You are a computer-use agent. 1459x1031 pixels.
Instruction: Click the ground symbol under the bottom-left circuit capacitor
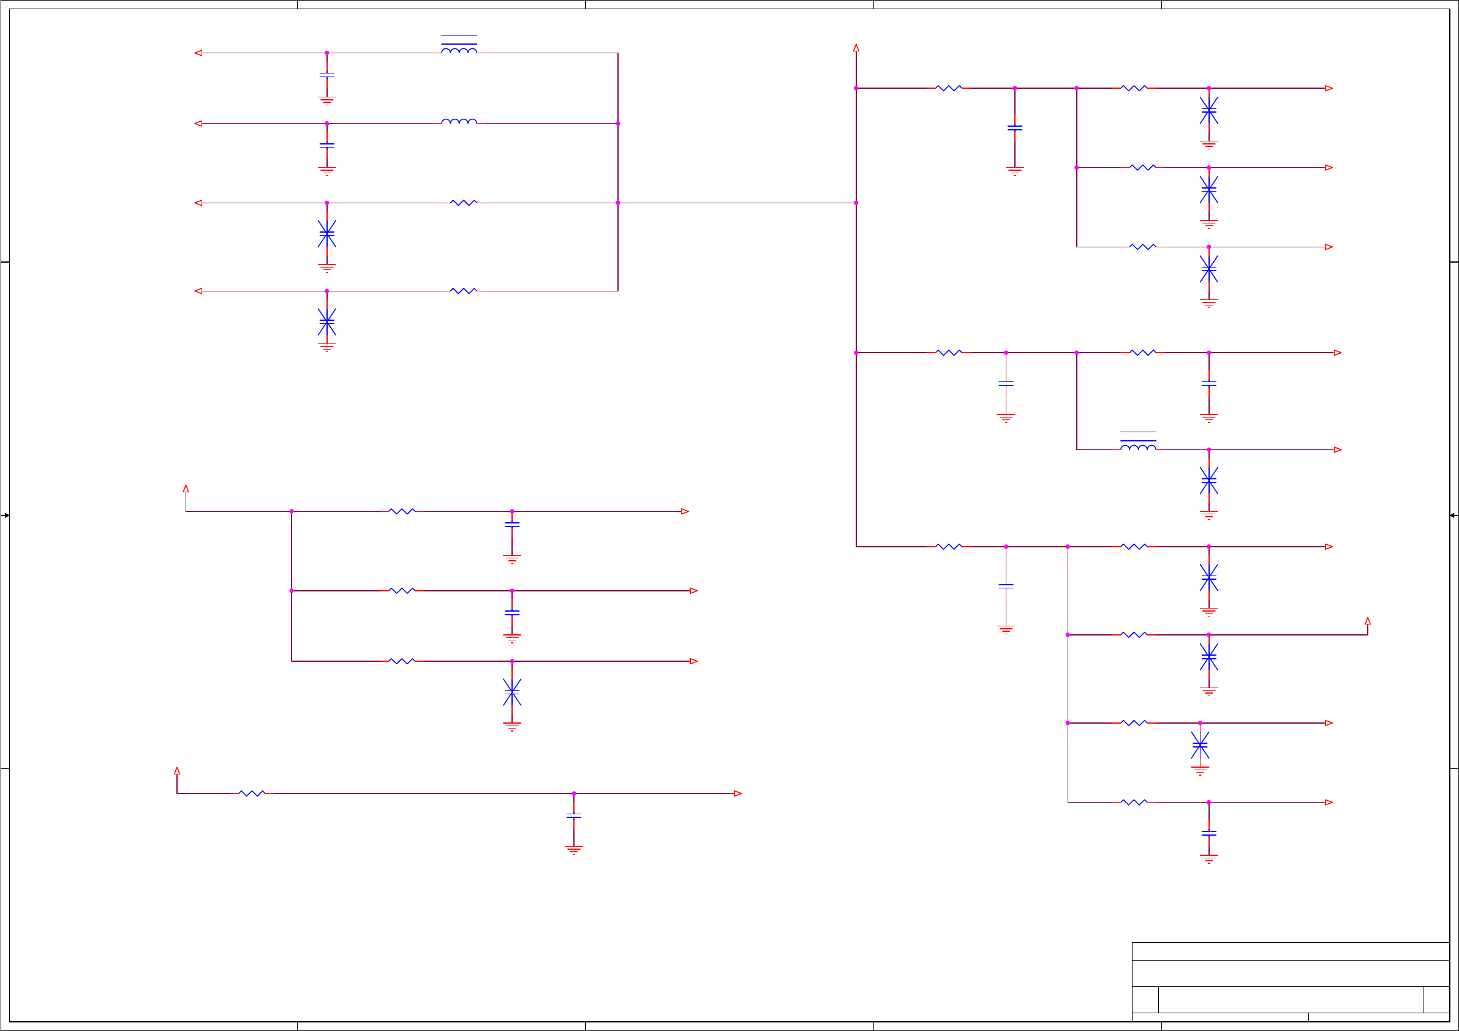point(573,849)
